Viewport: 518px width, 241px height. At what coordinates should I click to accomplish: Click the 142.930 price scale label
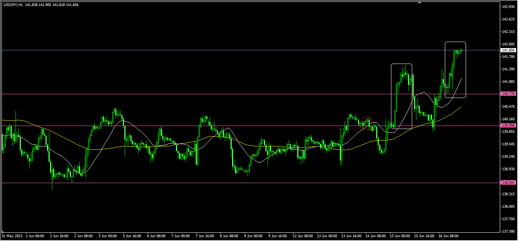tap(508, 7)
